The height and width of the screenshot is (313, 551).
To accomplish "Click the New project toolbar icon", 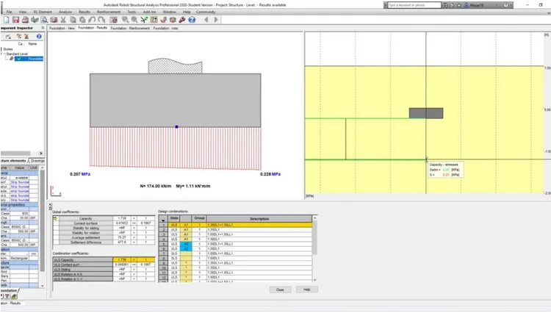I will coord(7,20).
